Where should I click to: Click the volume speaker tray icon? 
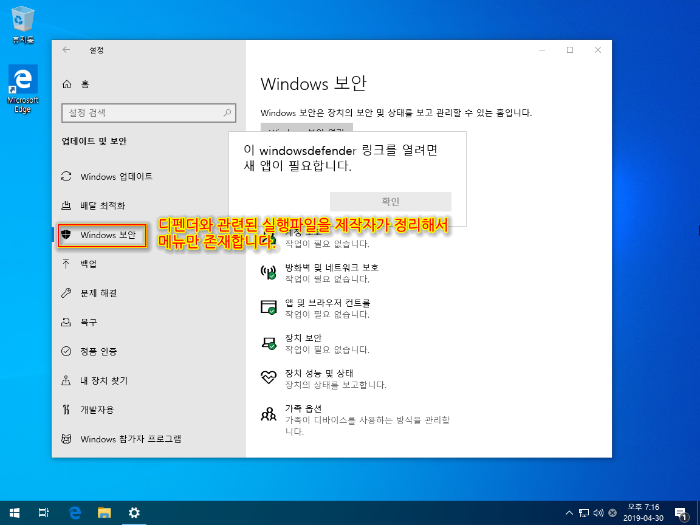tap(598, 512)
